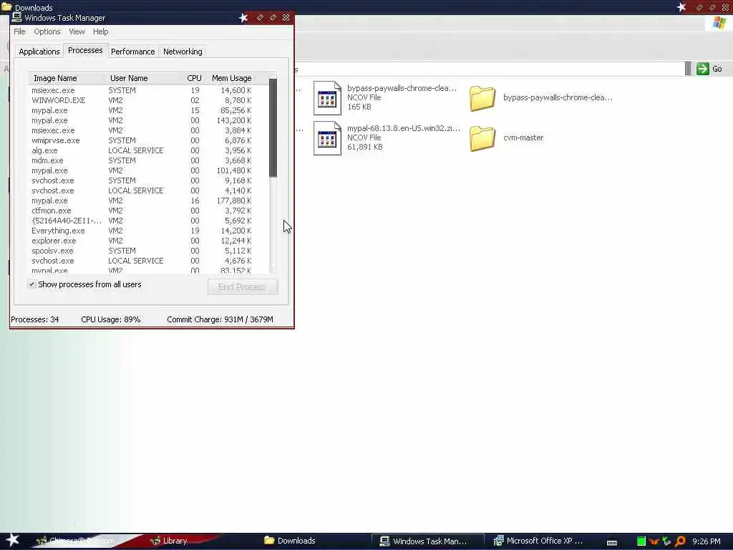Open the Help menu in Task Manager
The height and width of the screenshot is (550, 733).
[100, 32]
